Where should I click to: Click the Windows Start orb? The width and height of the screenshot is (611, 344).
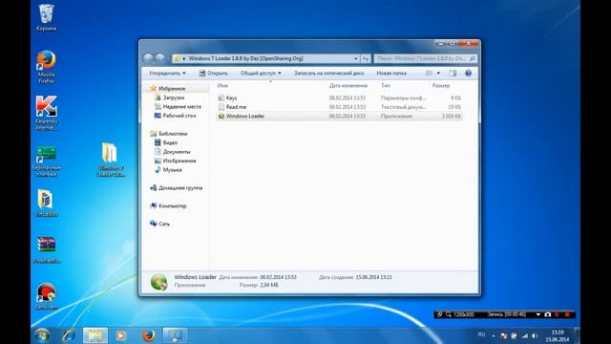point(42,335)
